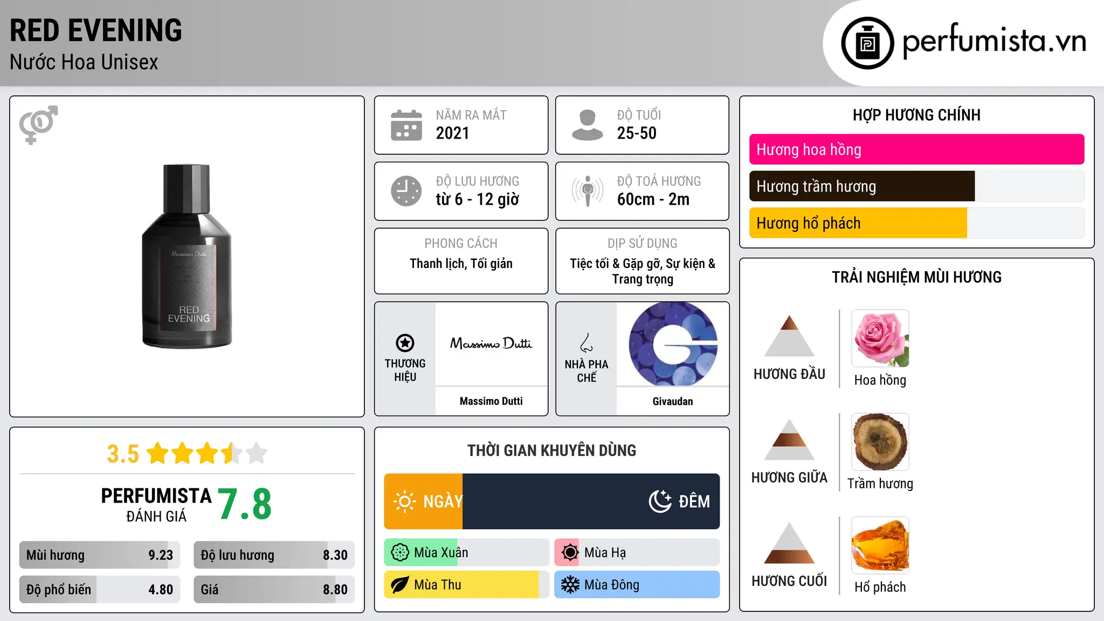Click the HỢP HƯƠNG CHÍNH heading
The width and height of the screenshot is (1104, 621).
click(x=916, y=115)
